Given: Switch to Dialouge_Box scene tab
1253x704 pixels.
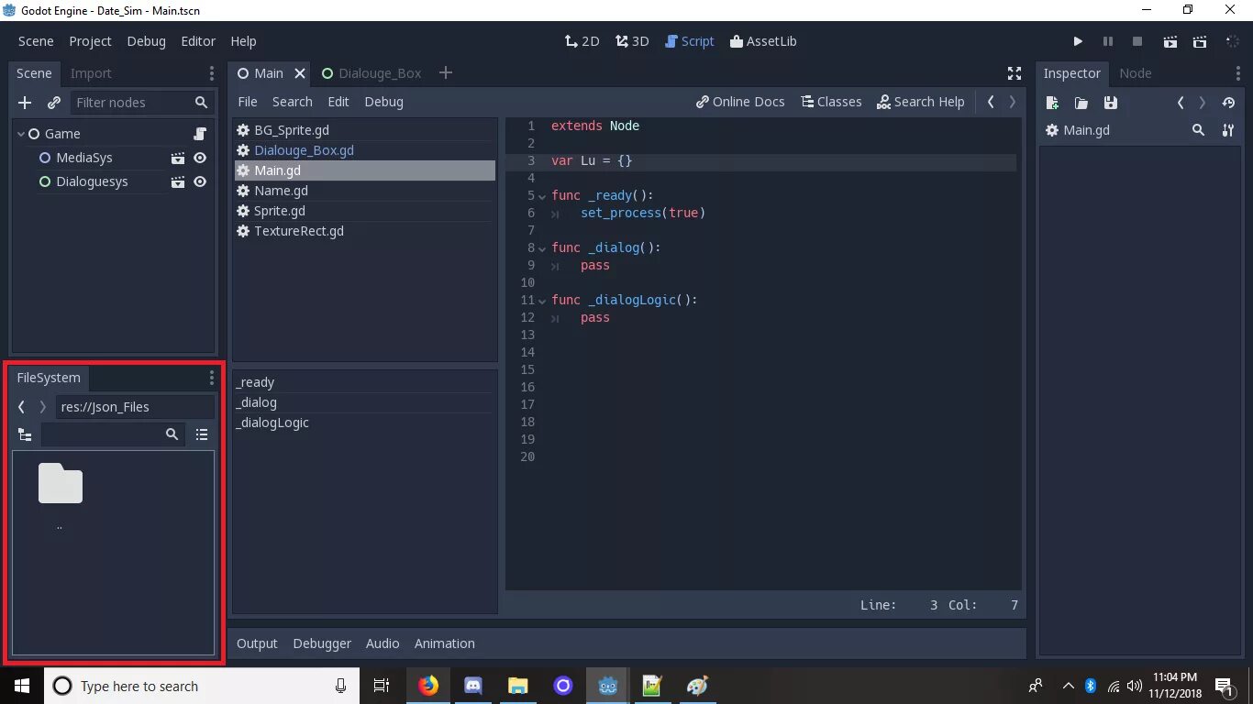Looking at the screenshot, I should click(x=371, y=73).
